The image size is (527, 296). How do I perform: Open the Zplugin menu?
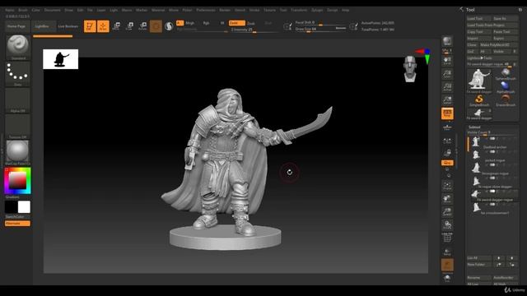[x=317, y=10]
